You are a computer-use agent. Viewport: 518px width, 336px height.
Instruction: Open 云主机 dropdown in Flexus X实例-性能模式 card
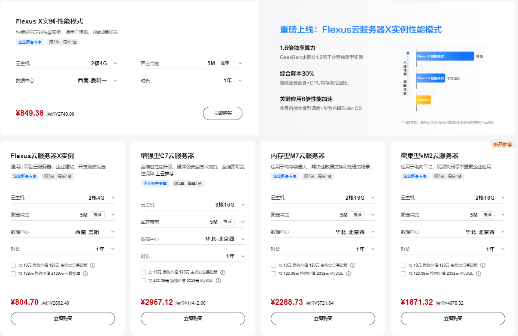67,63
